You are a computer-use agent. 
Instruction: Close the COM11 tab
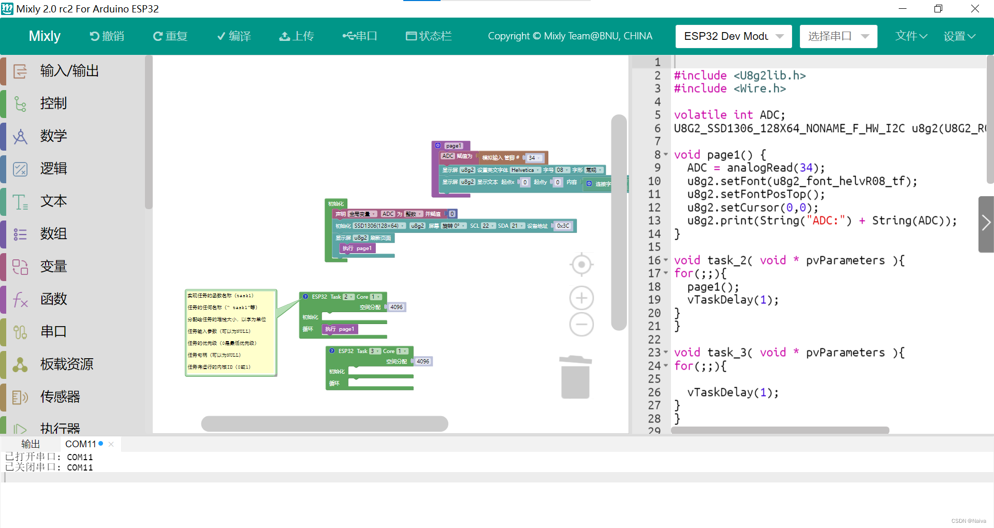[x=111, y=444]
